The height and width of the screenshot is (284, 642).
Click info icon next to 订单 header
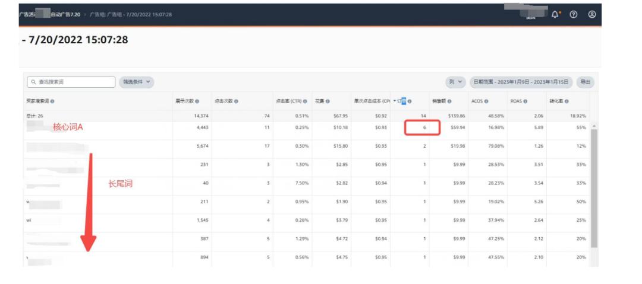410,101
